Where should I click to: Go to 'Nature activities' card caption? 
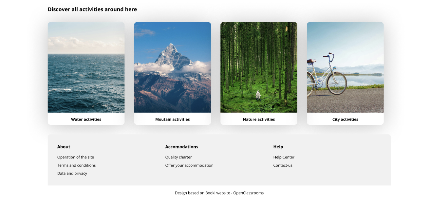pyautogui.click(x=259, y=119)
